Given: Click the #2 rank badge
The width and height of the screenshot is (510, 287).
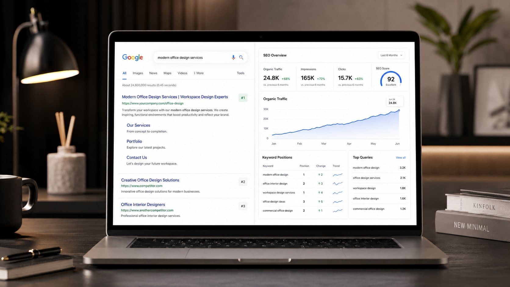Looking at the screenshot, I should [x=243, y=182].
